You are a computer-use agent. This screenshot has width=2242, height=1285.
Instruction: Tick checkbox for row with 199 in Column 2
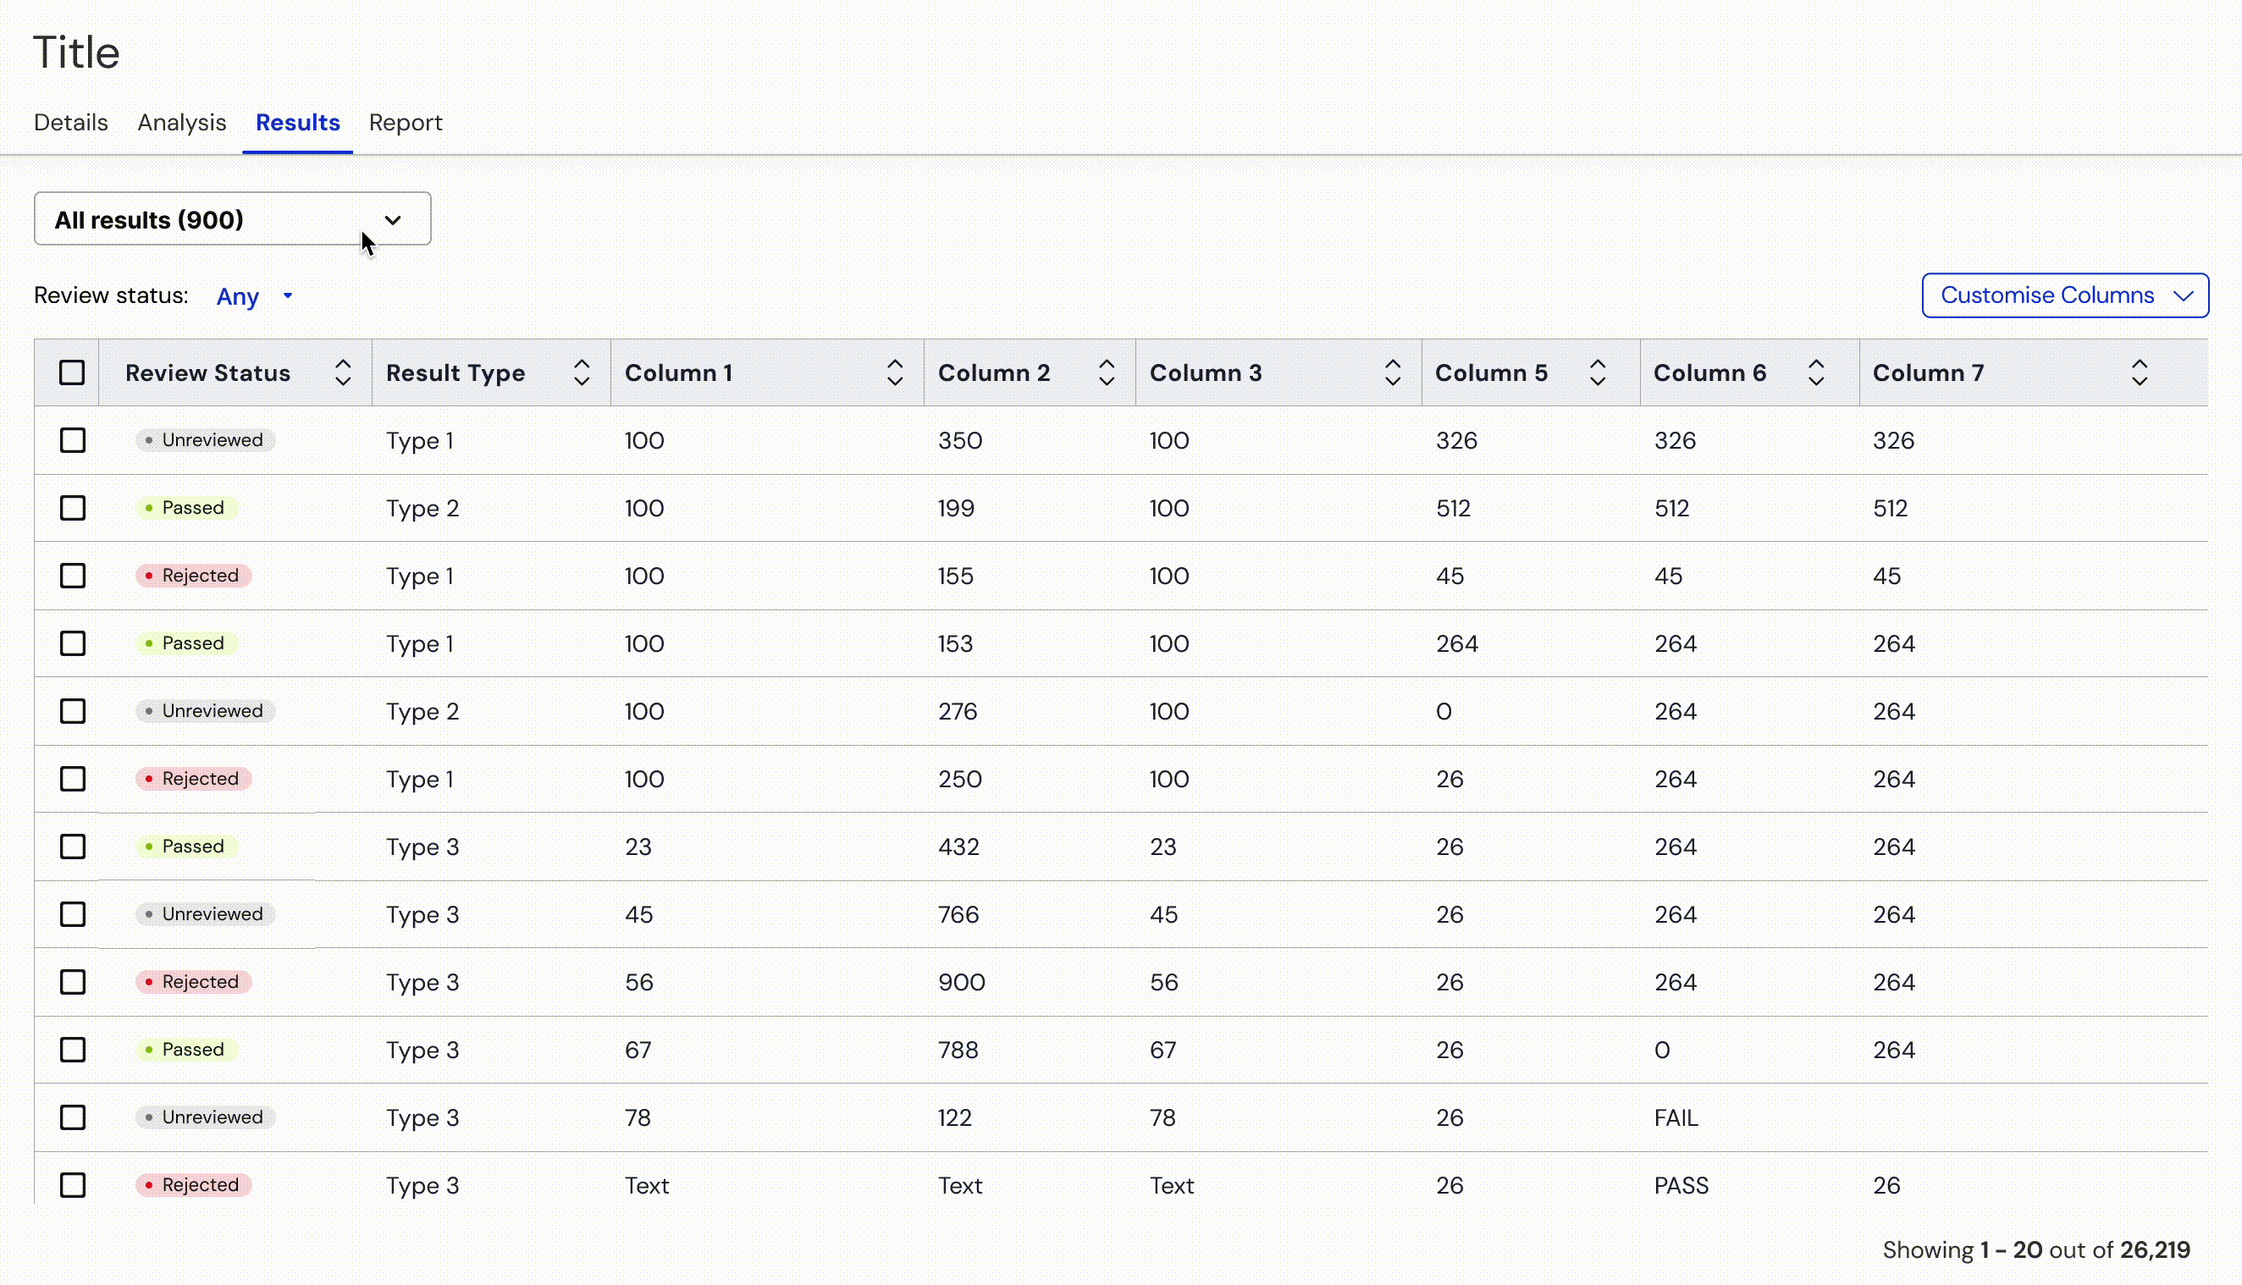click(x=72, y=509)
